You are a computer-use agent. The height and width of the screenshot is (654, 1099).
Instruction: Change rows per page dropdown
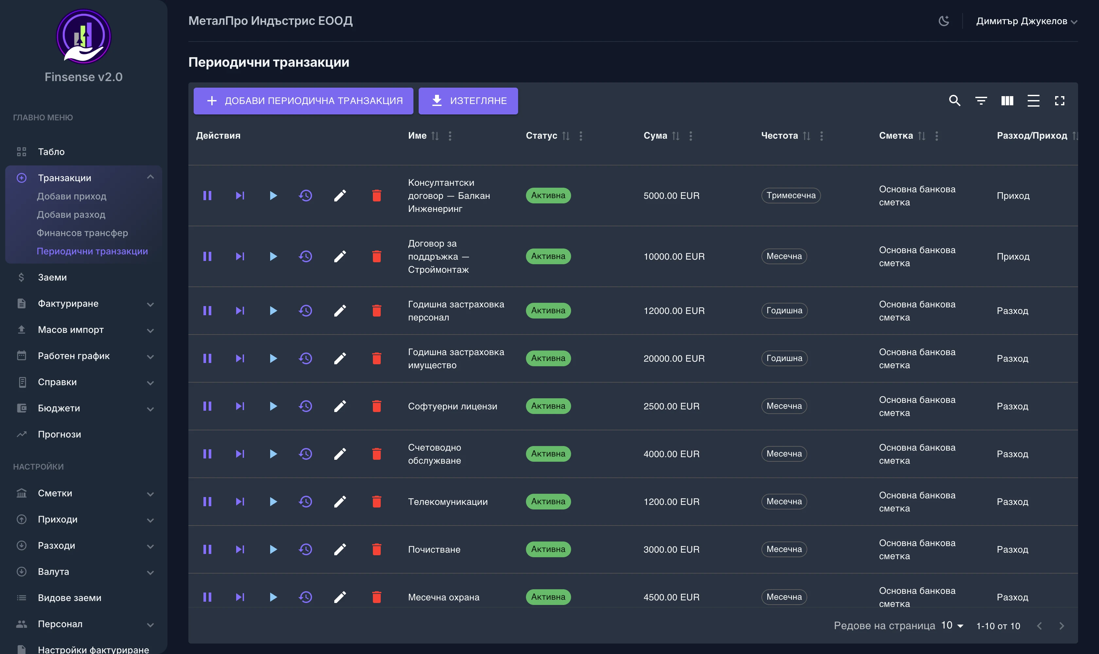pos(953,625)
